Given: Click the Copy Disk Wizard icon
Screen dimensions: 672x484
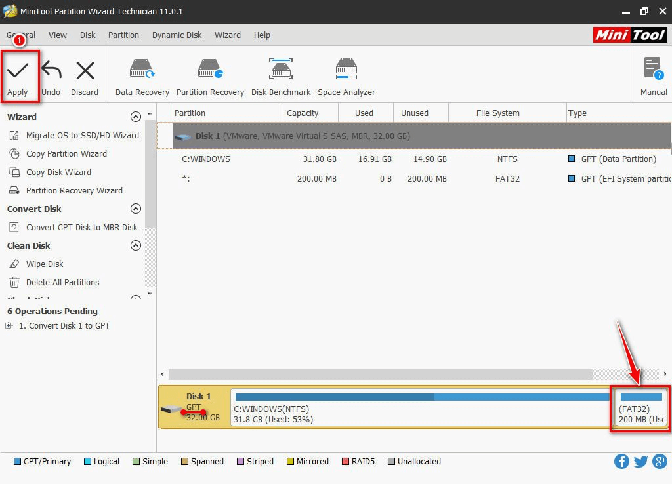Looking at the screenshot, I should (x=14, y=172).
